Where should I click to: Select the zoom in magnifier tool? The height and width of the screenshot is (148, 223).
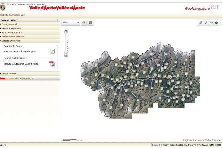(x=201, y=23)
